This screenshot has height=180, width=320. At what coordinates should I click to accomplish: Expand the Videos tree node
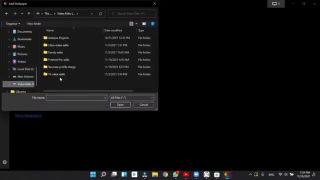click(x=9, y=61)
